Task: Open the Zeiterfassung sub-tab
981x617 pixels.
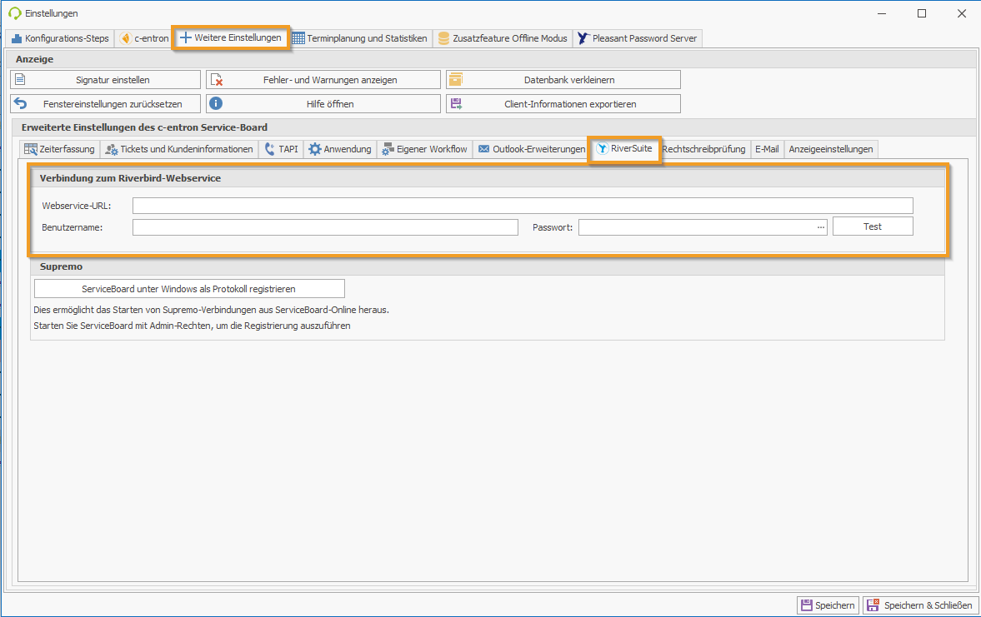Action: click(x=60, y=149)
